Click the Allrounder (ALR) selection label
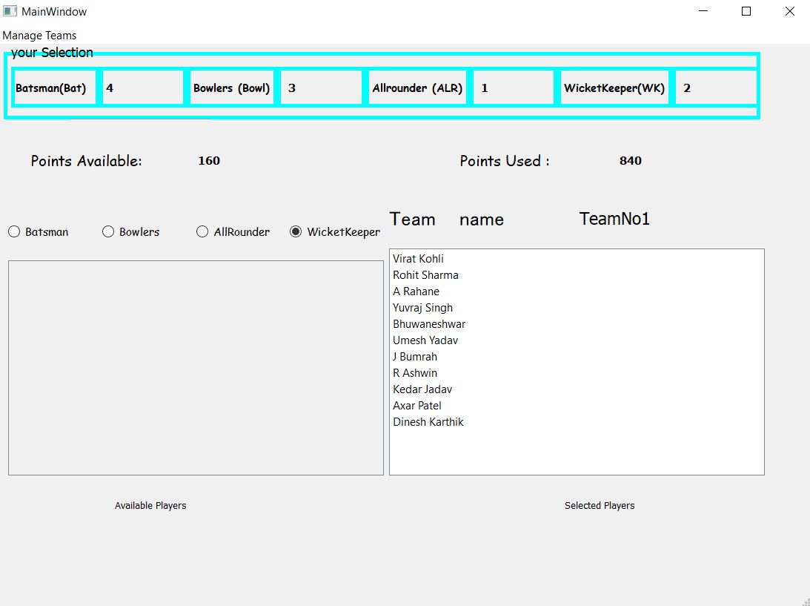Image resolution: width=810 pixels, height=606 pixels. (416, 87)
